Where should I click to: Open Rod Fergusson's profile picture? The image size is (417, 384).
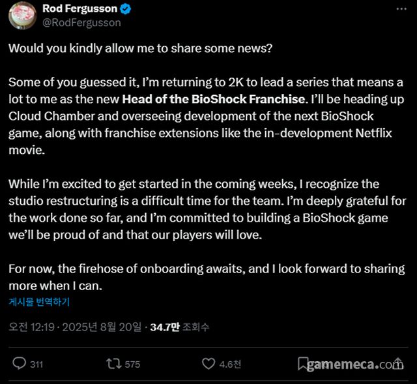(x=20, y=15)
